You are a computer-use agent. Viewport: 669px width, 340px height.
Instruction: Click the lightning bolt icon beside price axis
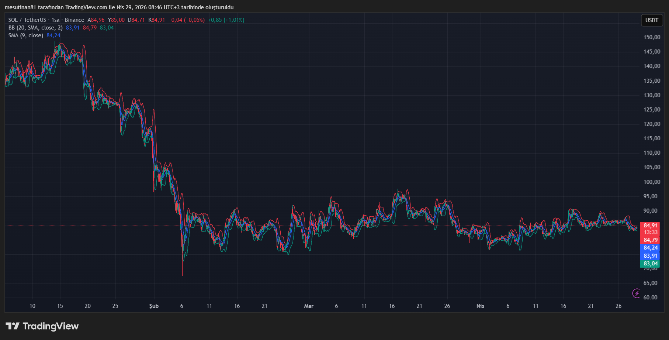click(x=636, y=293)
